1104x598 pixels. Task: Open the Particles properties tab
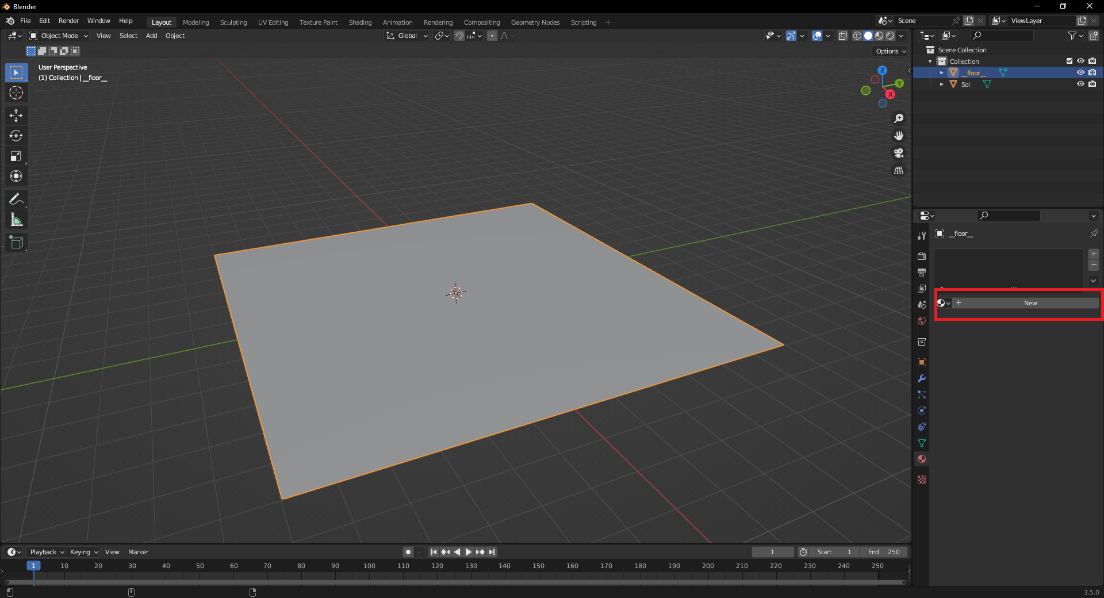(922, 394)
